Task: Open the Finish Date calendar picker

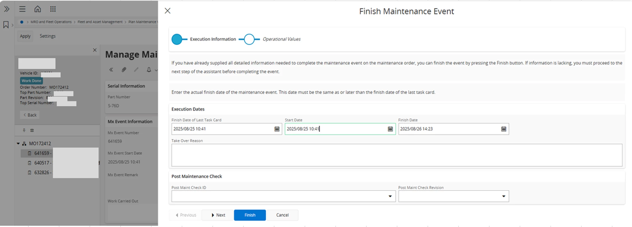Action: (503, 129)
